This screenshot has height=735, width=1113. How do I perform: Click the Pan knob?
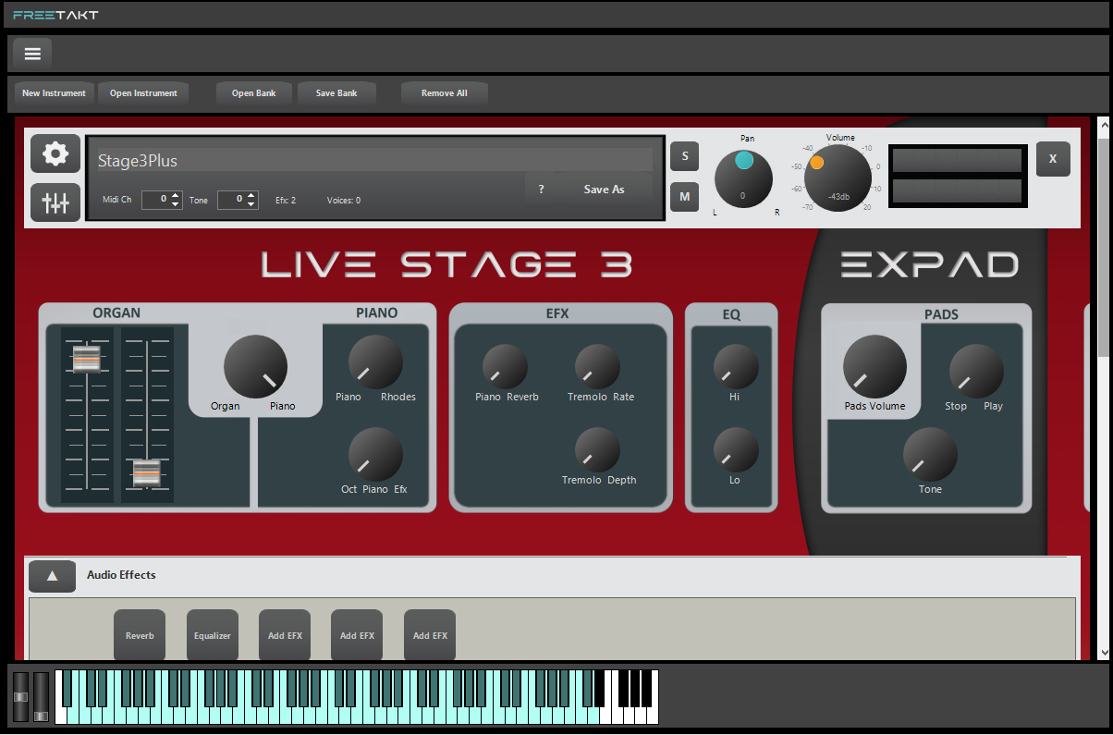[743, 178]
